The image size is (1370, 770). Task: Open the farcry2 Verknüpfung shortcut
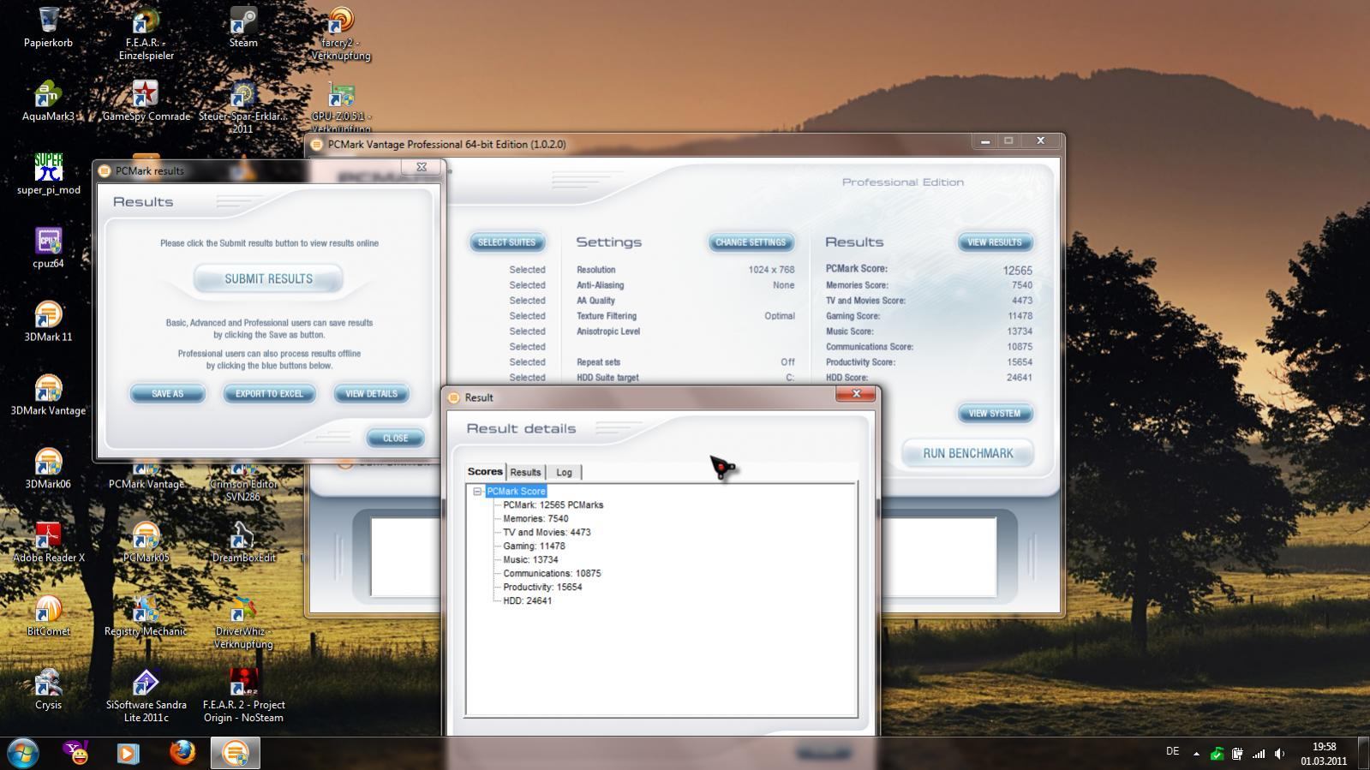coord(341,34)
